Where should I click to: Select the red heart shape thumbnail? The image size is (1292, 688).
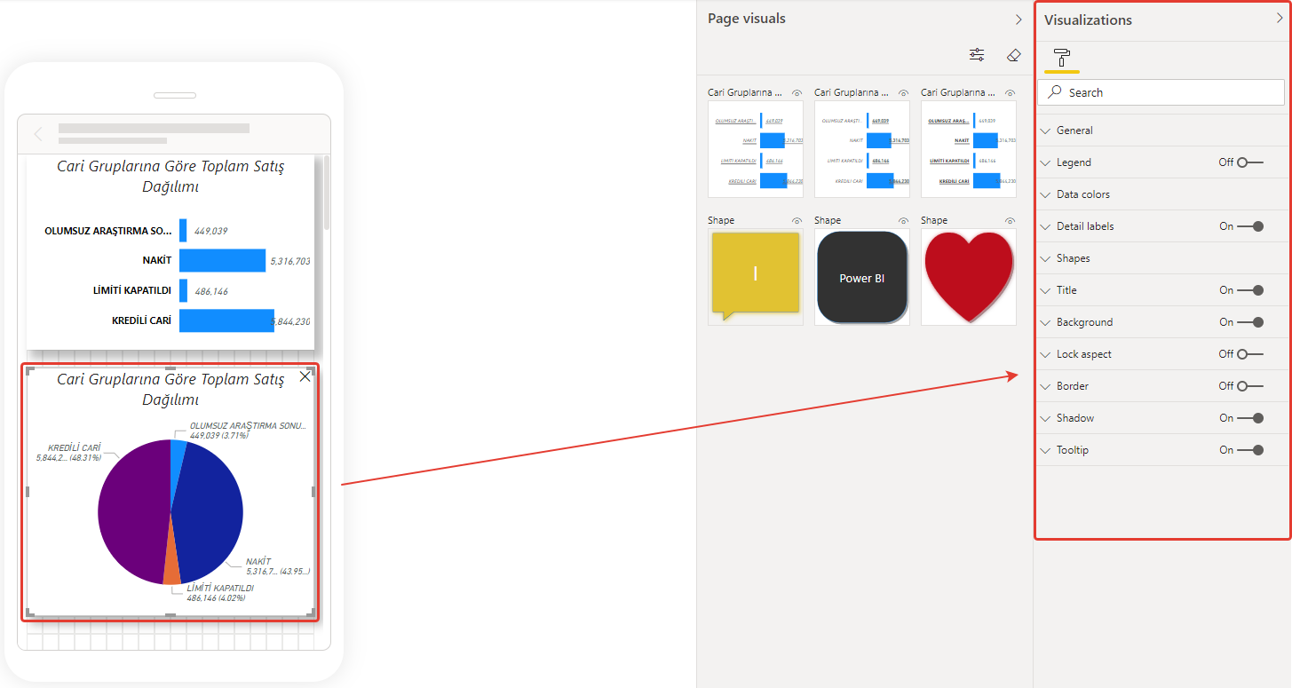968,277
